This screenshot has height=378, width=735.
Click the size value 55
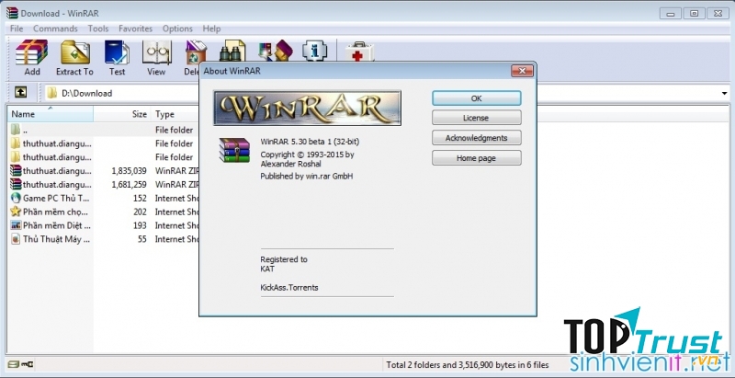coord(142,239)
